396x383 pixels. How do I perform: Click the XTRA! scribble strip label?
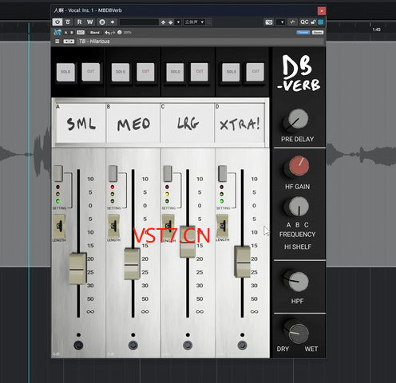click(240, 124)
